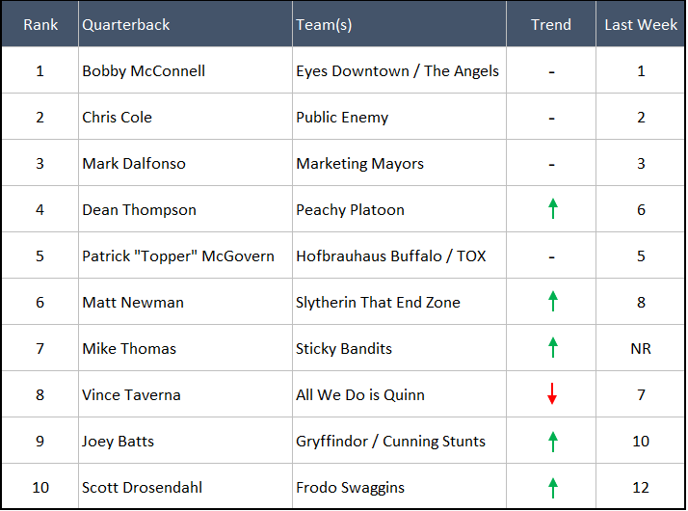Select the Rank column header
This screenshot has height=511, width=688.
coord(40,24)
